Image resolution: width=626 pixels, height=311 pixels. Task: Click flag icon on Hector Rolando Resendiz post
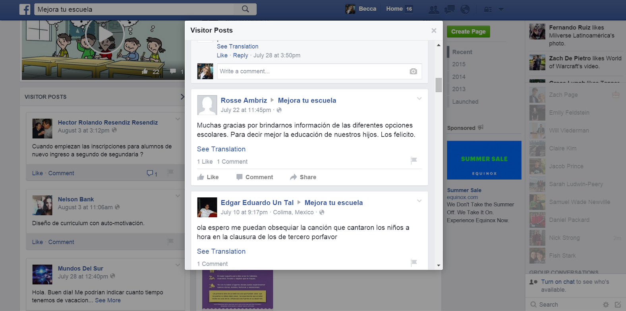click(170, 172)
